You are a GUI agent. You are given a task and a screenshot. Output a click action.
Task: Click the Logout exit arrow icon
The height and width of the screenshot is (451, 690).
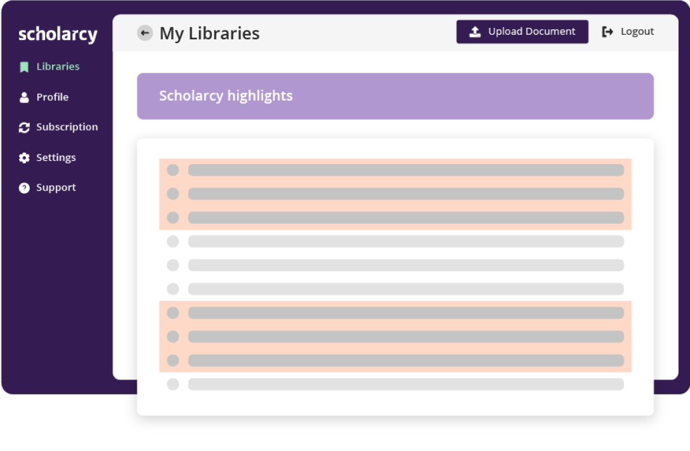pos(608,32)
